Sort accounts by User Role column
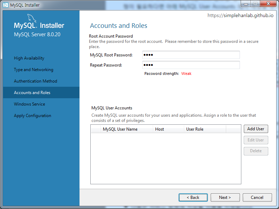279x209 pixels. 205,129
